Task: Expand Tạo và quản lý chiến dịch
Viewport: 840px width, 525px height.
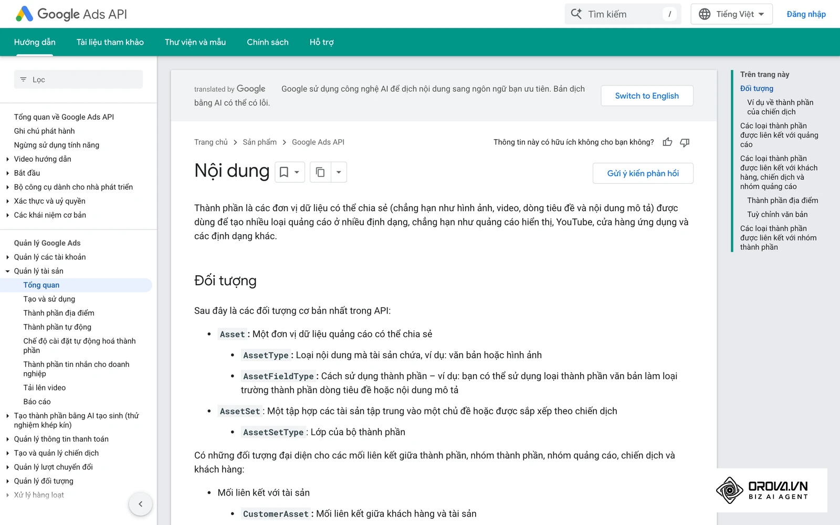Action: 7,453
